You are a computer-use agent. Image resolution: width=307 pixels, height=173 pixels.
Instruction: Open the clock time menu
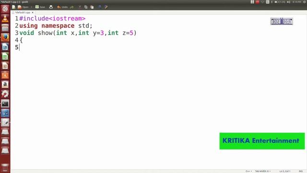coord(296,2)
